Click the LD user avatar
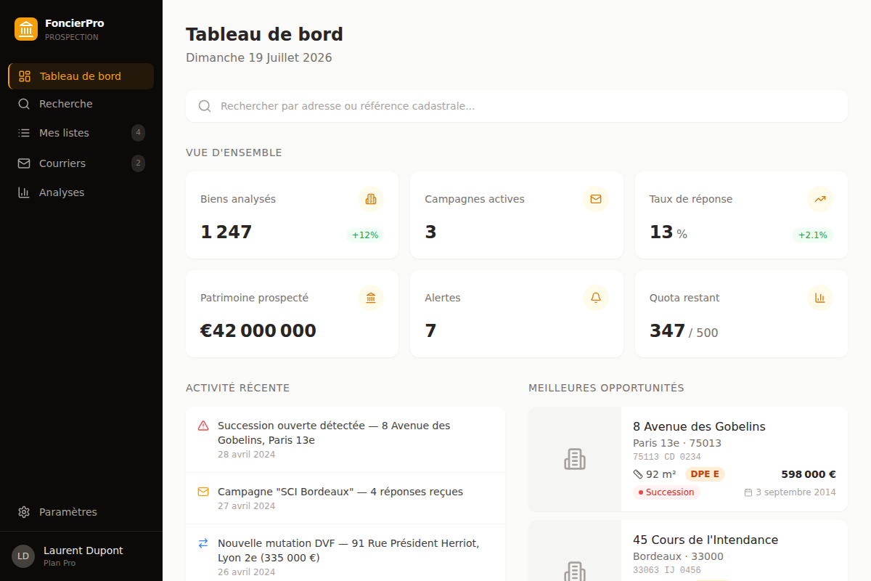This screenshot has width=871, height=581. click(23, 556)
